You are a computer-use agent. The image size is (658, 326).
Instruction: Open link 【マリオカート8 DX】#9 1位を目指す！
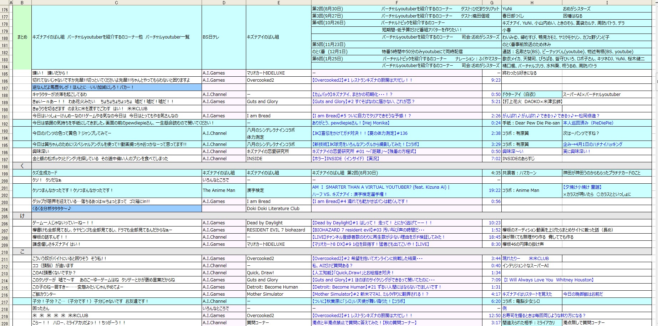tap(371, 244)
